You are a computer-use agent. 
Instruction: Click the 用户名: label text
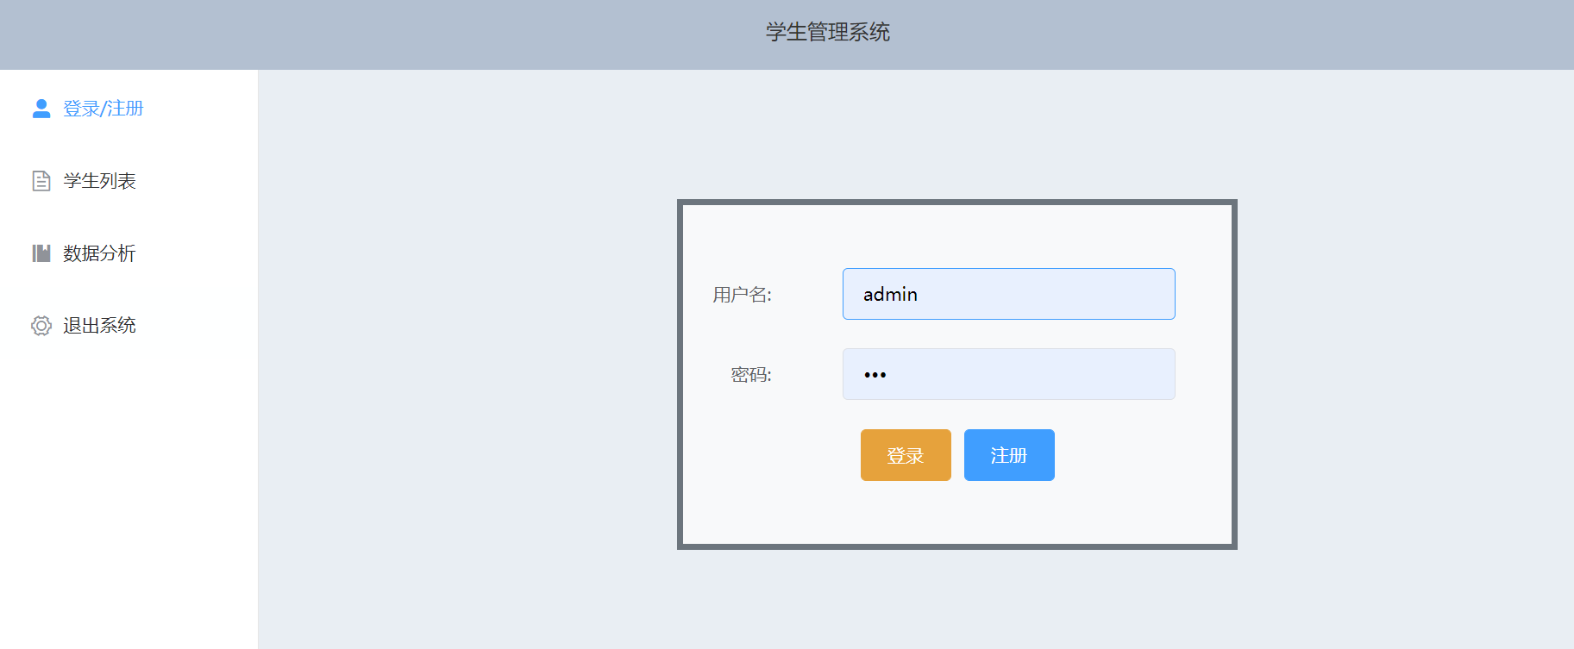point(742,295)
